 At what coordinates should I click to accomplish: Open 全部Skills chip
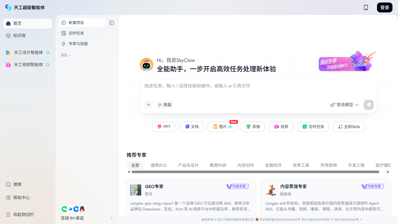pos(349,127)
